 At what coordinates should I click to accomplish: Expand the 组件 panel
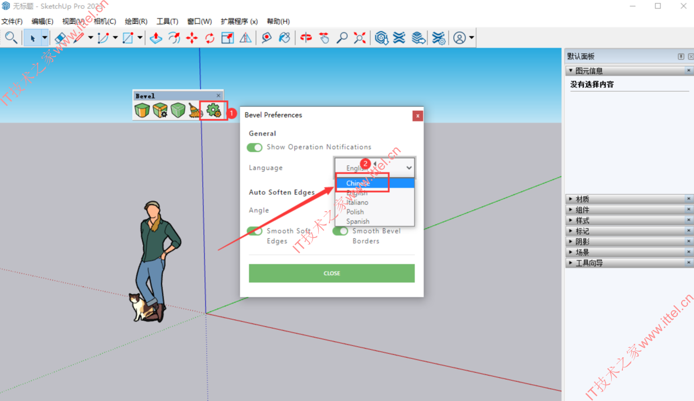pyautogui.click(x=570, y=209)
